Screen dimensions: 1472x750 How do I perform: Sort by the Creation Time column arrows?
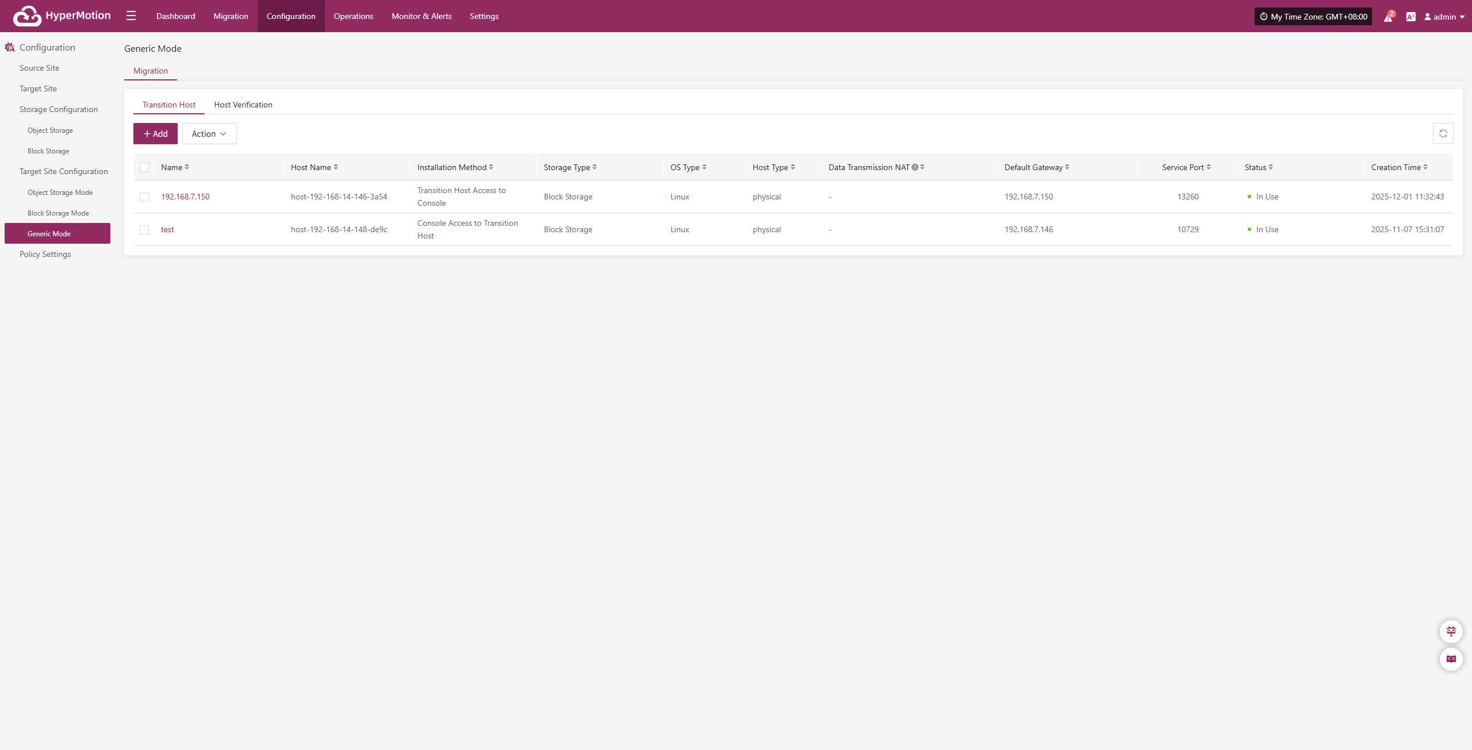[1425, 167]
